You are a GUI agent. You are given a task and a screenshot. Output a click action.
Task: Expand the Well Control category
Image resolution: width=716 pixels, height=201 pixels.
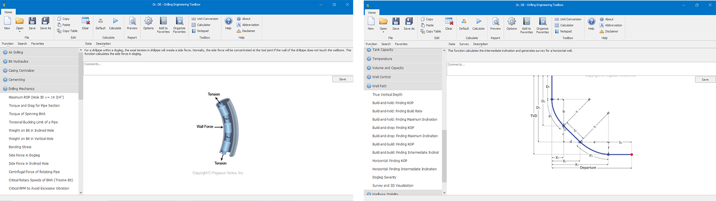381,77
